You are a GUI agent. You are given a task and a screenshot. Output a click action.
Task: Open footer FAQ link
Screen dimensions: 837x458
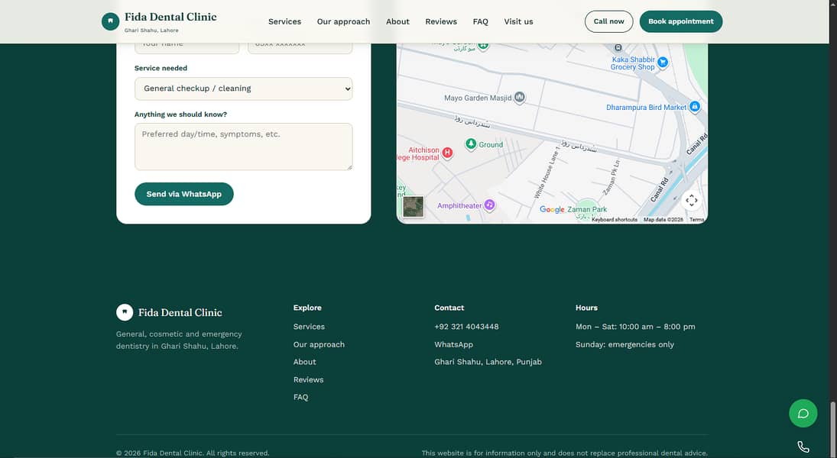[300, 397]
